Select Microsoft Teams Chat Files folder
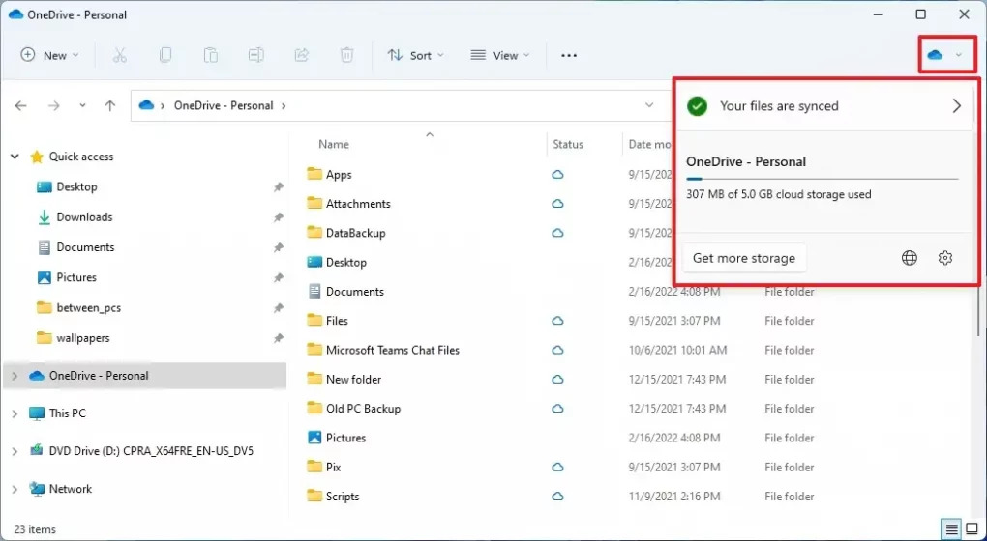The image size is (987, 541). 393,350
